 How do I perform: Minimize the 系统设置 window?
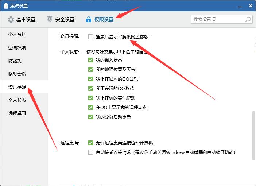point(240,6)
